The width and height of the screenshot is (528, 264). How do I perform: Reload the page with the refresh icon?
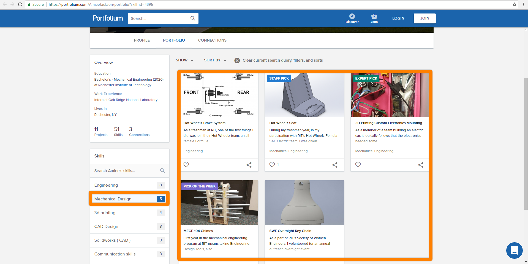pyautogui.click(x=20, y=4)
